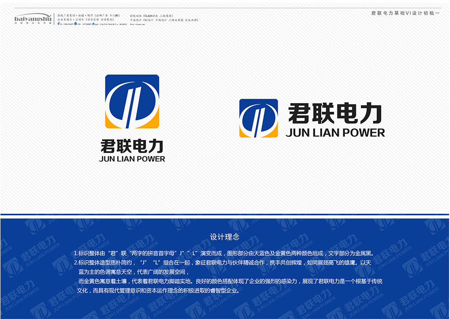Click the square JL emblem above the vertical logo
Viewport: 450px width, 319px height.
point(132,101)
